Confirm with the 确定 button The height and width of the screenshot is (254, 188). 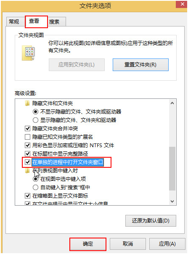coord(88,244)
